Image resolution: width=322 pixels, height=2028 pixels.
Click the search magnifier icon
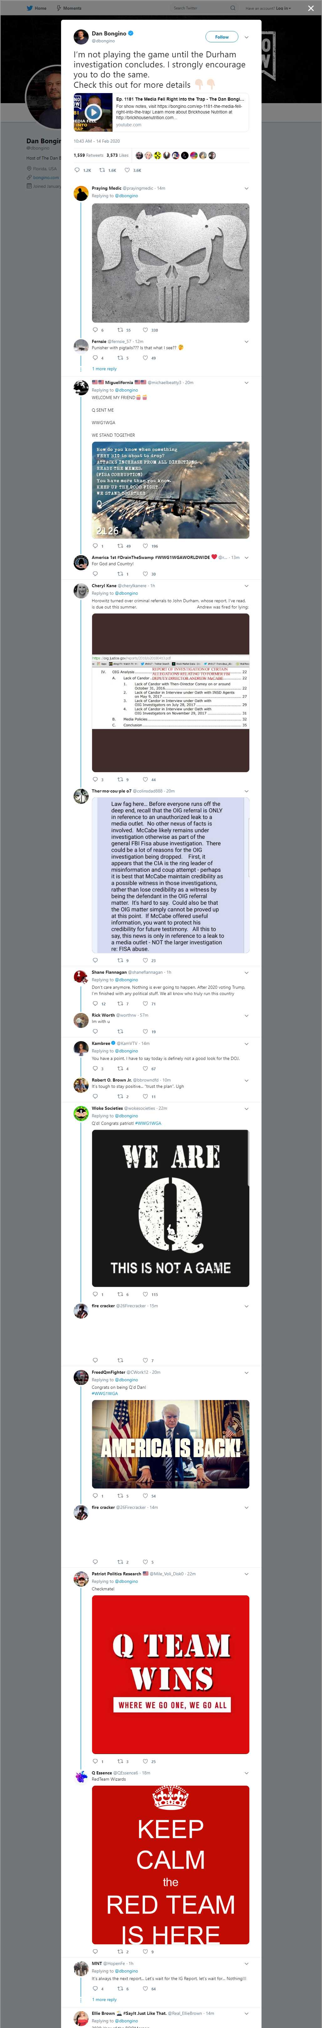232,8
